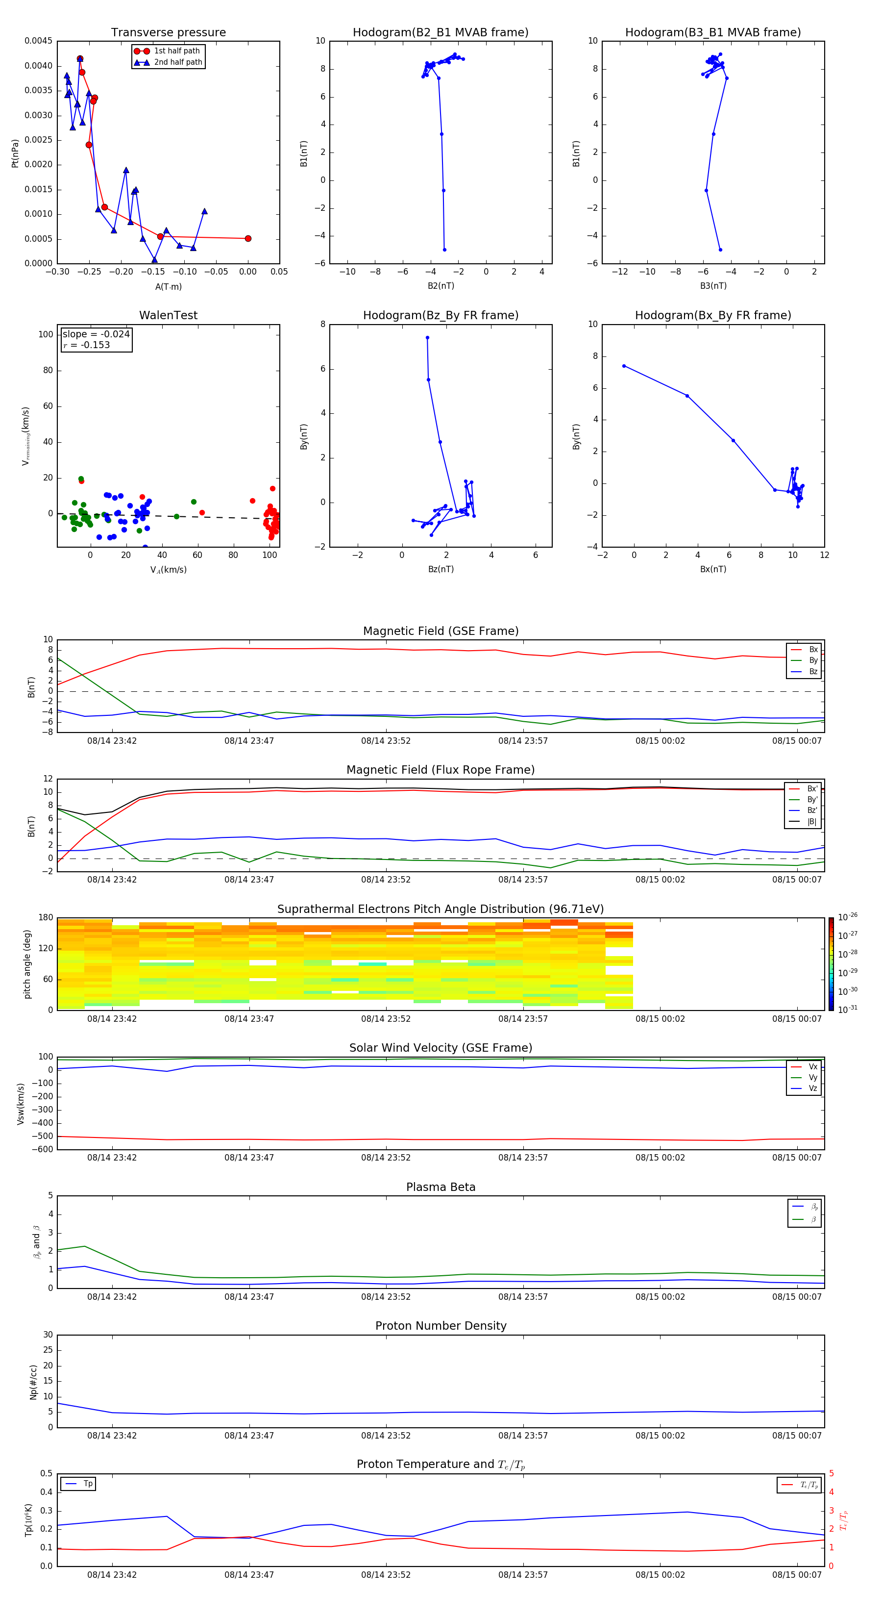
Task: Click the B2(nT) x-axis label
Action: [441, 286]
